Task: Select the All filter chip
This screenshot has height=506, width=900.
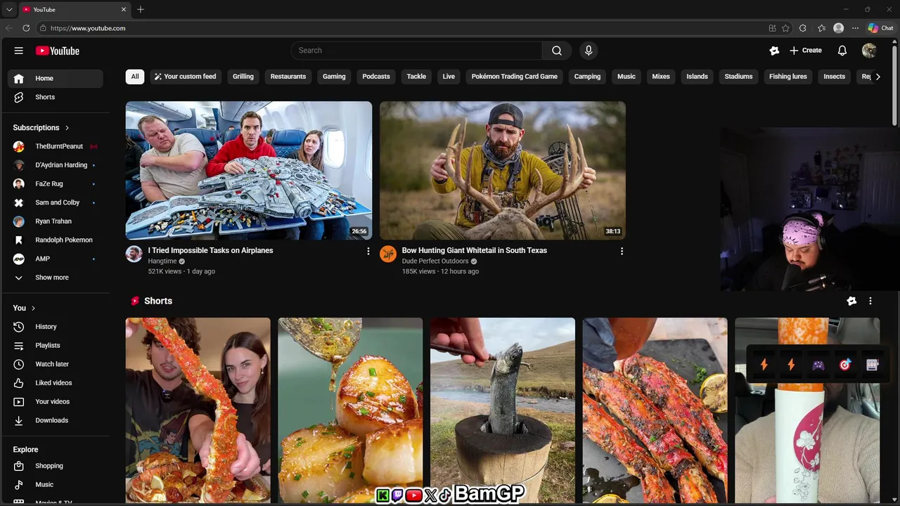Action: pos(135,77)
